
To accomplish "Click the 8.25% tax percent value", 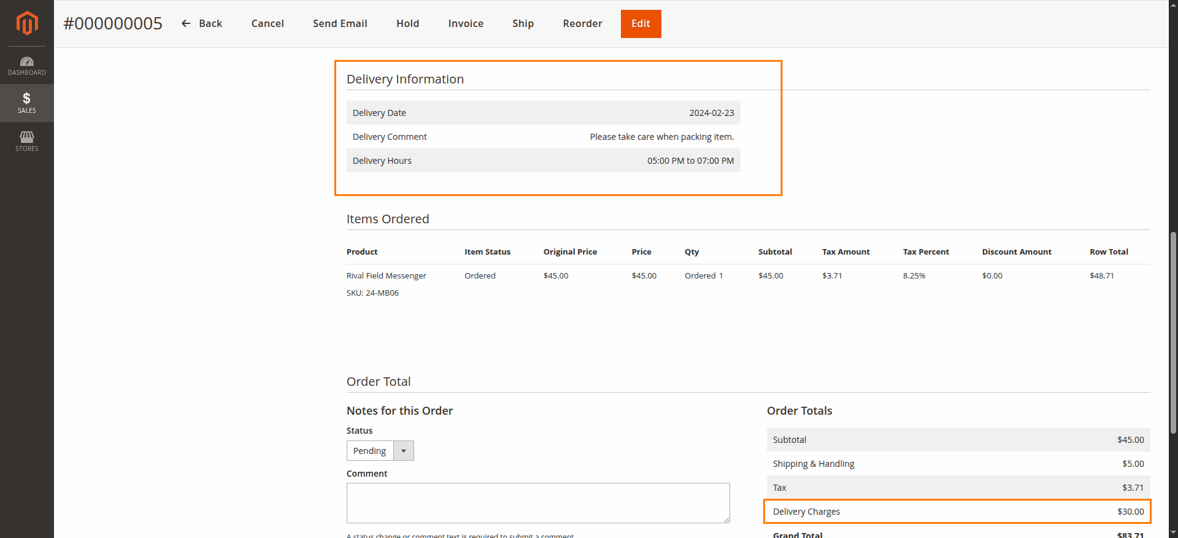I will coord(914,275).
